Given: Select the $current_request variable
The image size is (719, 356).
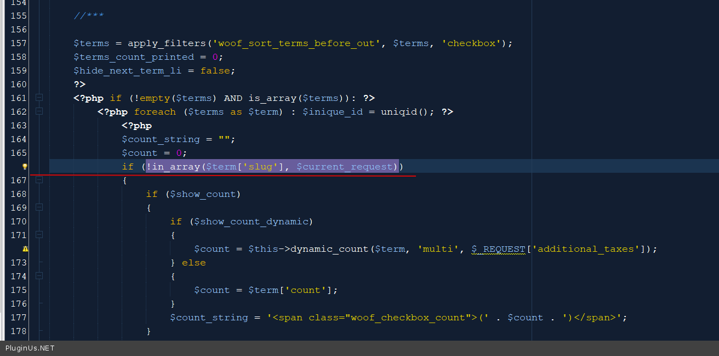Looking at the screenshot, I should pyautogui.click(x=345, y=167).
